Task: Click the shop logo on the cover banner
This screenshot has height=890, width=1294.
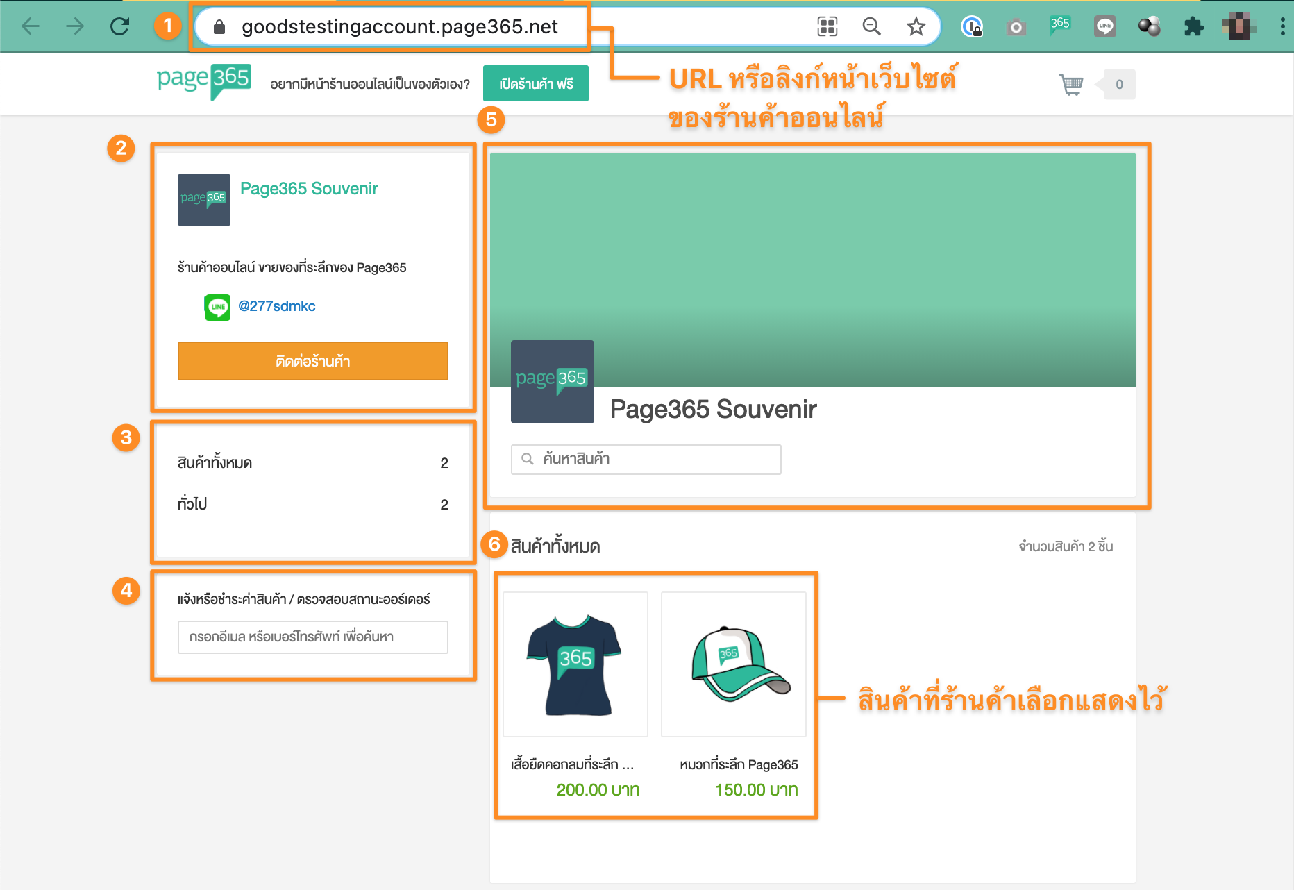Action: 553,382
